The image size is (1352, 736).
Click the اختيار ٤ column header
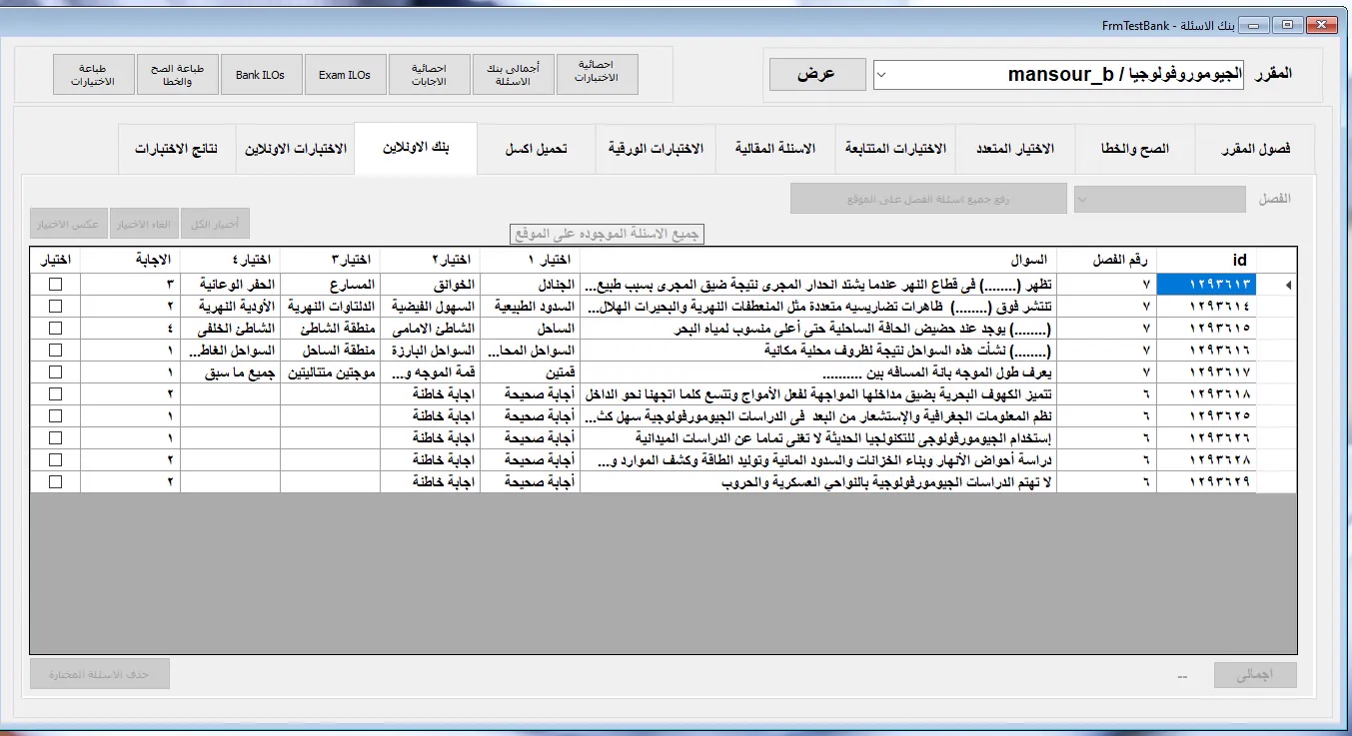(231, 260)
